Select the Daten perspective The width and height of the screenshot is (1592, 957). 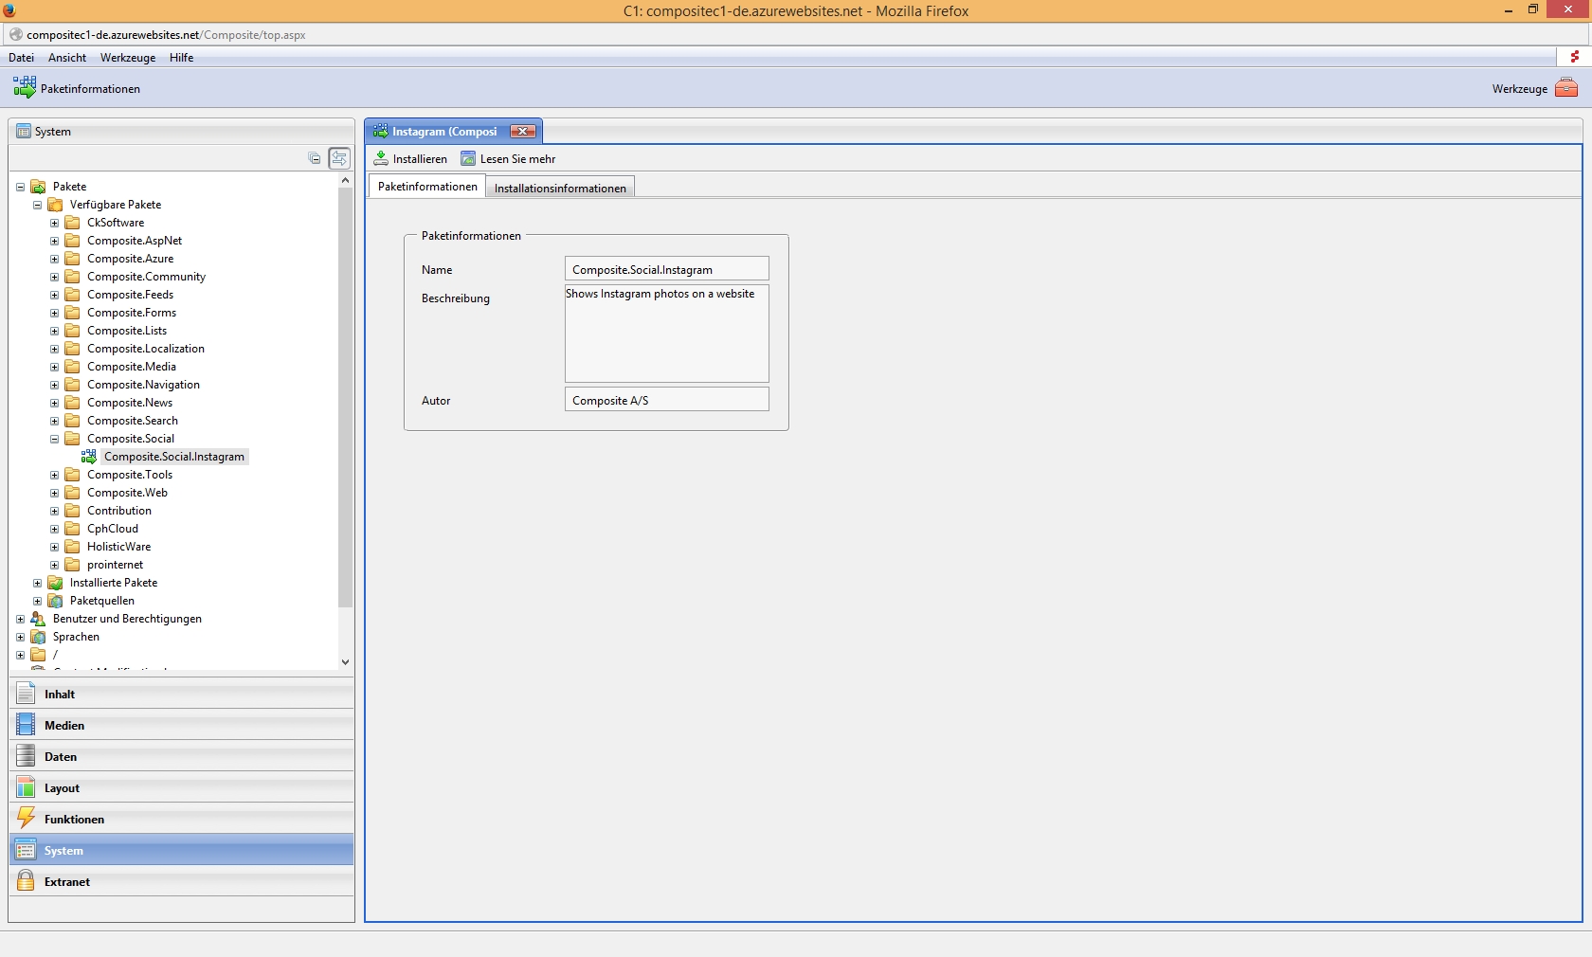click(x=60, y=756)
